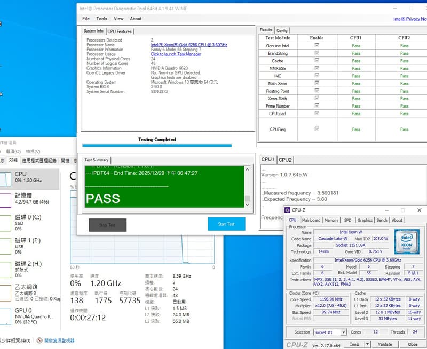The height and width of the screenshot is (349, 427).
Task: Open the File menu in Intel Diagnostic Tool
Action: point(86,19)
